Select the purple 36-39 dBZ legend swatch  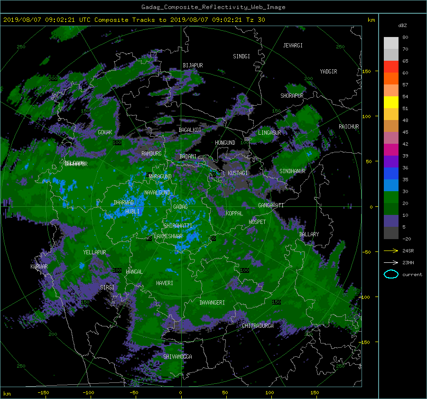391,161
